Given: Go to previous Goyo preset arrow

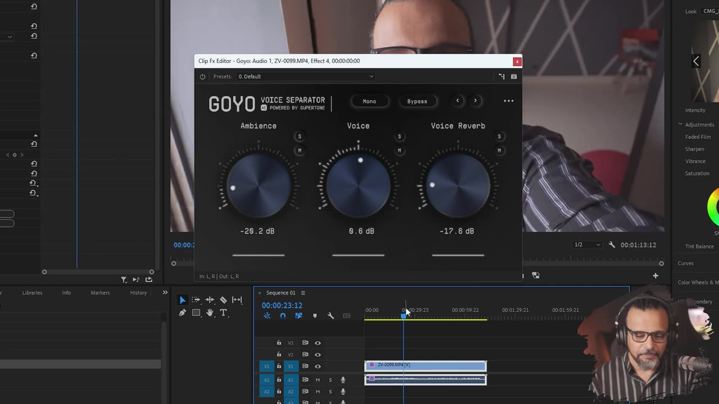Looking at the screenshot, I should (458, 101).
